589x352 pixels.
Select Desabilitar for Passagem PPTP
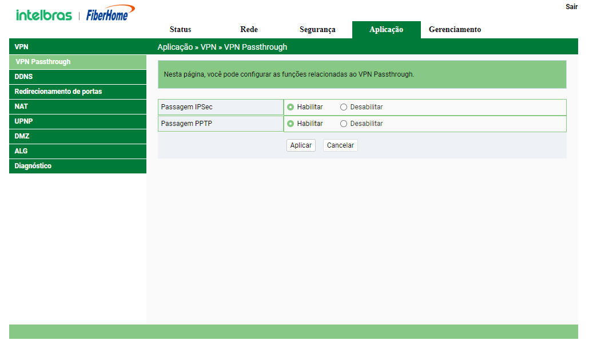coord(343,124)
